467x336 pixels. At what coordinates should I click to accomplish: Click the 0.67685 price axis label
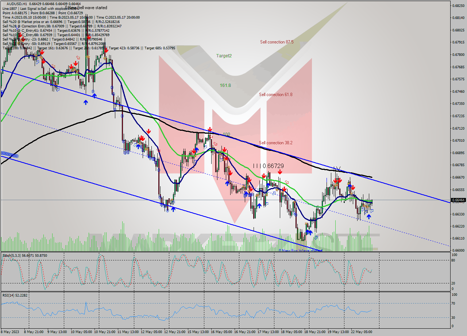(458, 67)
